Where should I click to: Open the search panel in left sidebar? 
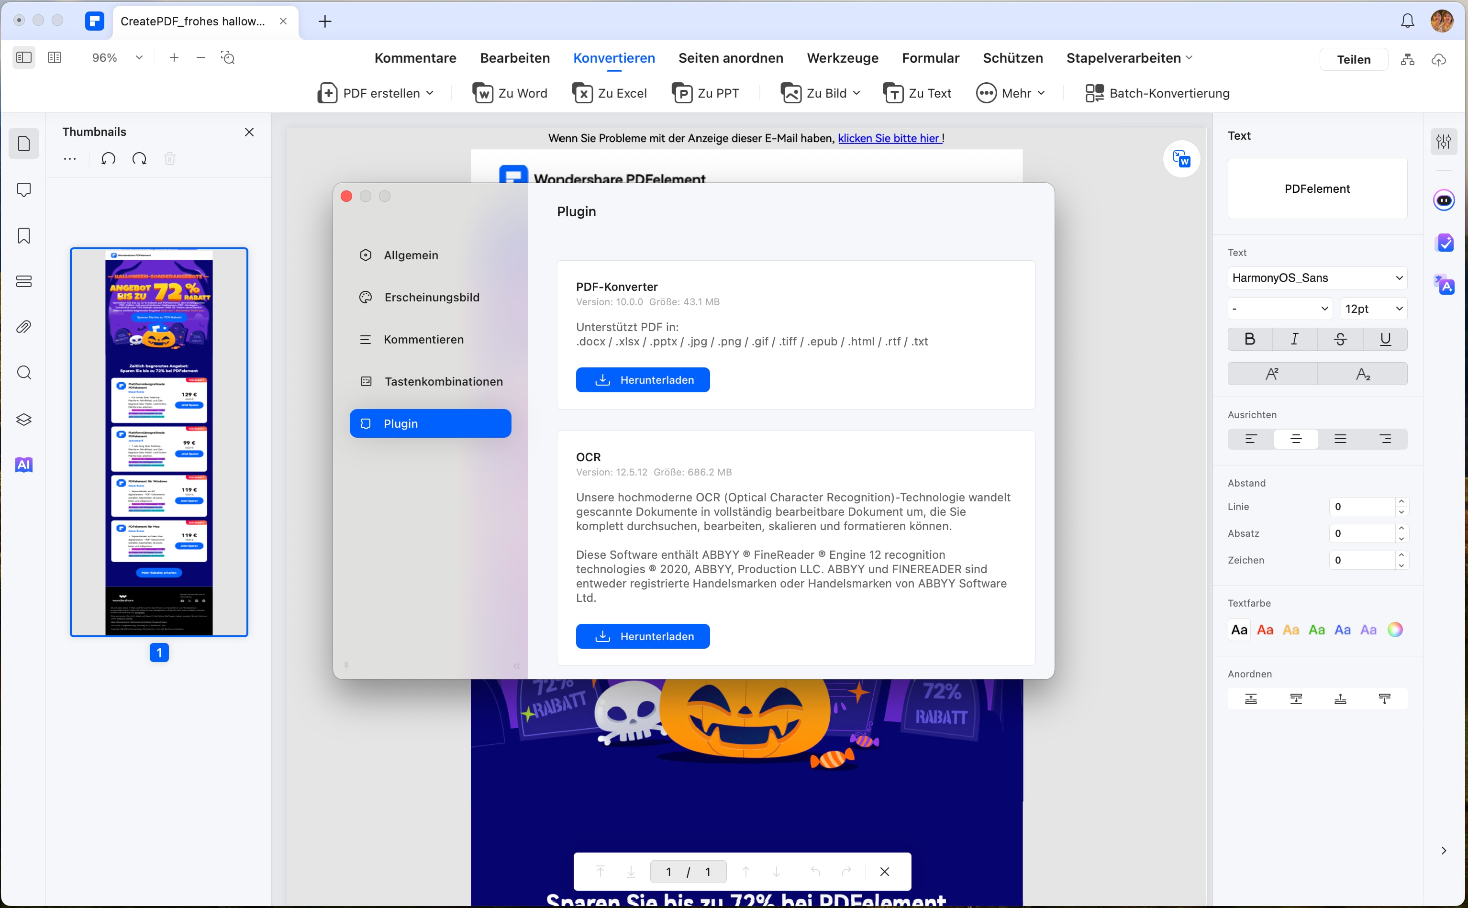pyautogui.click(x=24, y=373)
